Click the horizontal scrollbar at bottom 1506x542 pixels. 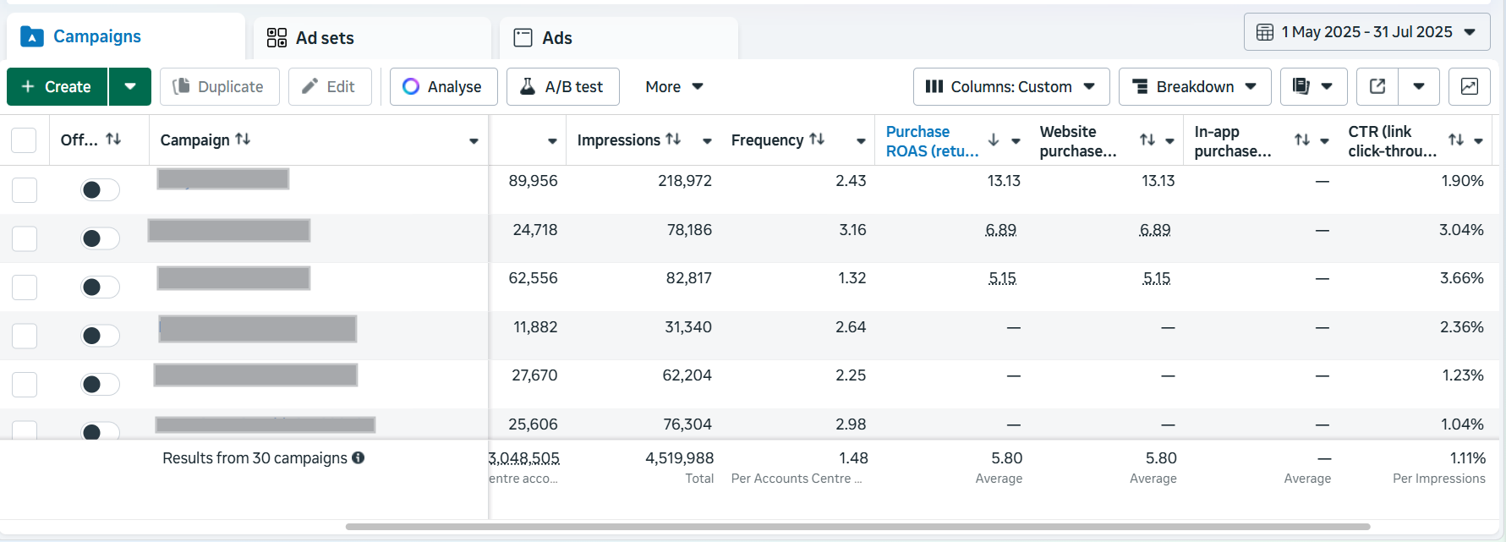(857, 527)
